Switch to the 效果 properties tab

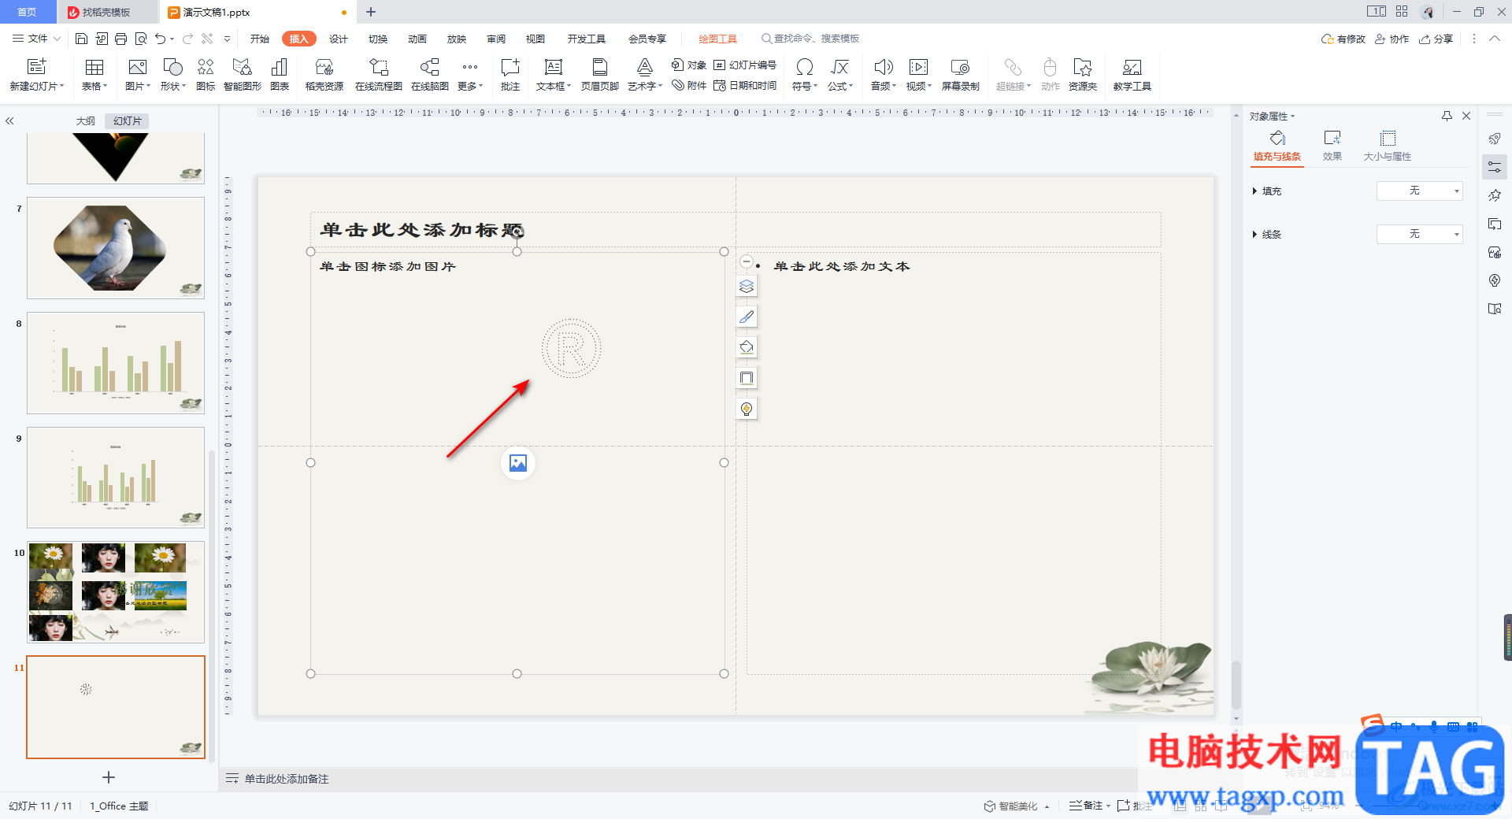(1332, 146)
